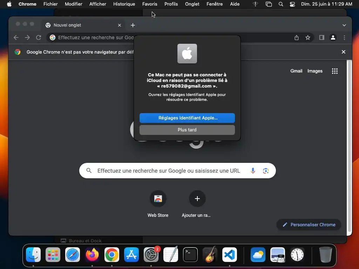Click Réglages Identifiant Apple button

[187, 118]
